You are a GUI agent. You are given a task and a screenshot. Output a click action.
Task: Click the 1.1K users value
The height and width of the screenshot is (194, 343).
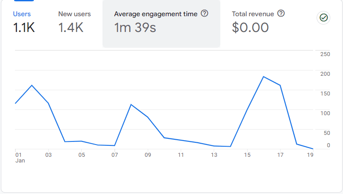pyautogui.click(x=24, y=28)
